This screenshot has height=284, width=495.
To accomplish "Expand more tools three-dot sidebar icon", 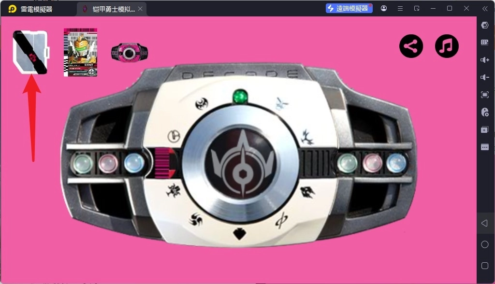I will [485, 147].
